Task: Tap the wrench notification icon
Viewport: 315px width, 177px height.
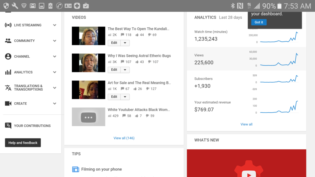Action: 15,6
